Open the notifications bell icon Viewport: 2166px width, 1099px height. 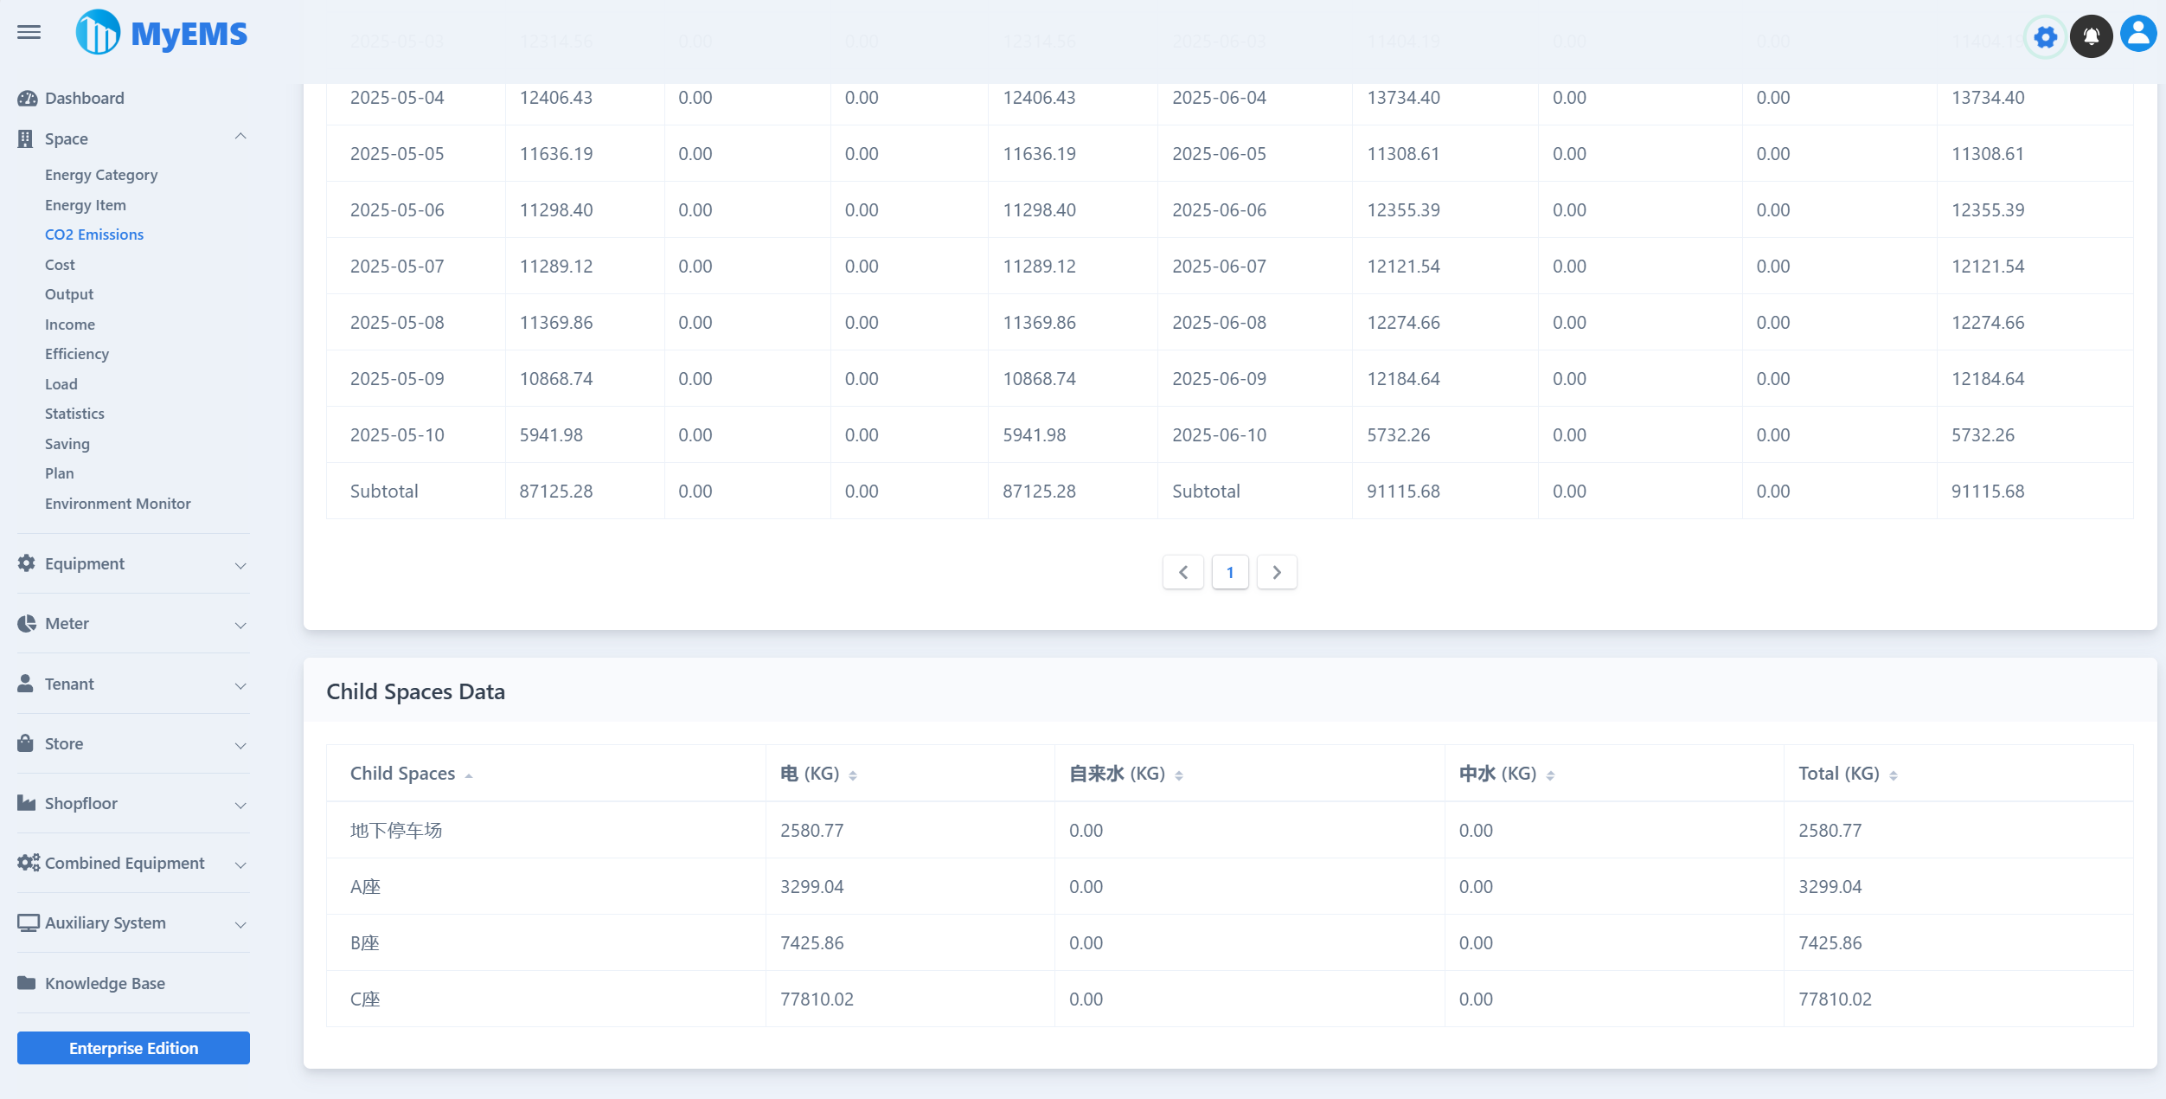(x=2092, y=36)
